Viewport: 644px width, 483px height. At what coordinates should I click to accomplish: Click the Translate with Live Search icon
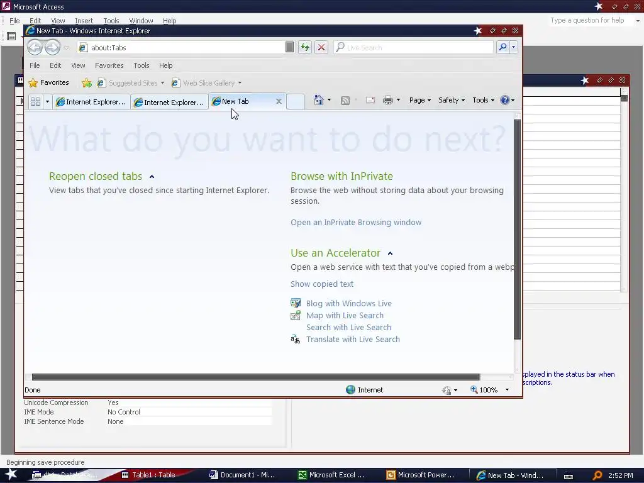(296, 339)
